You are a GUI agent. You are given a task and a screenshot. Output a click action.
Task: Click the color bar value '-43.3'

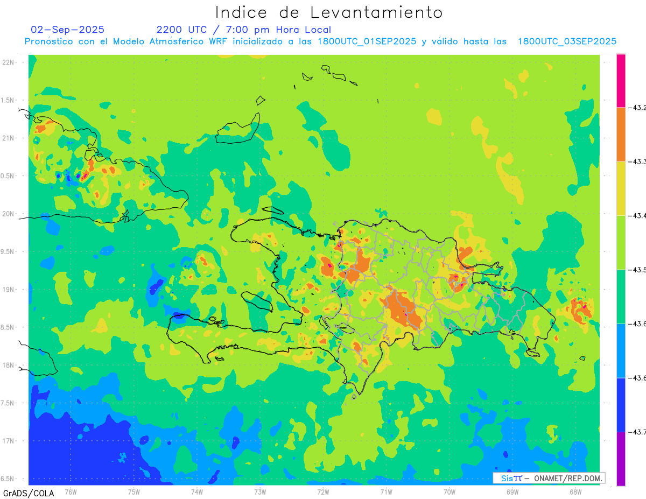pyautogui.click(x=637, y=161)
